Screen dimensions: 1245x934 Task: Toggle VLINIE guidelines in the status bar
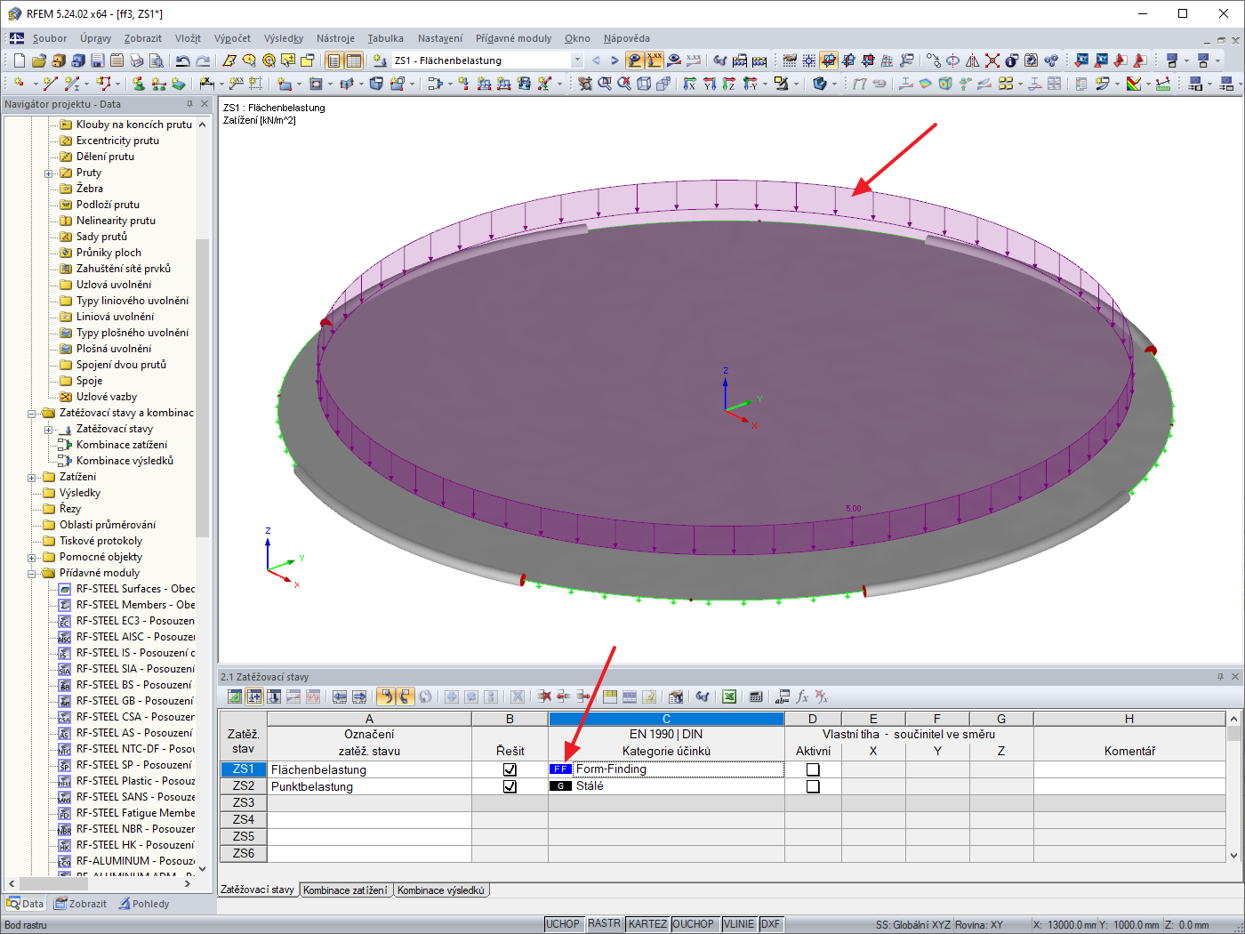click(x=739, y=924)
